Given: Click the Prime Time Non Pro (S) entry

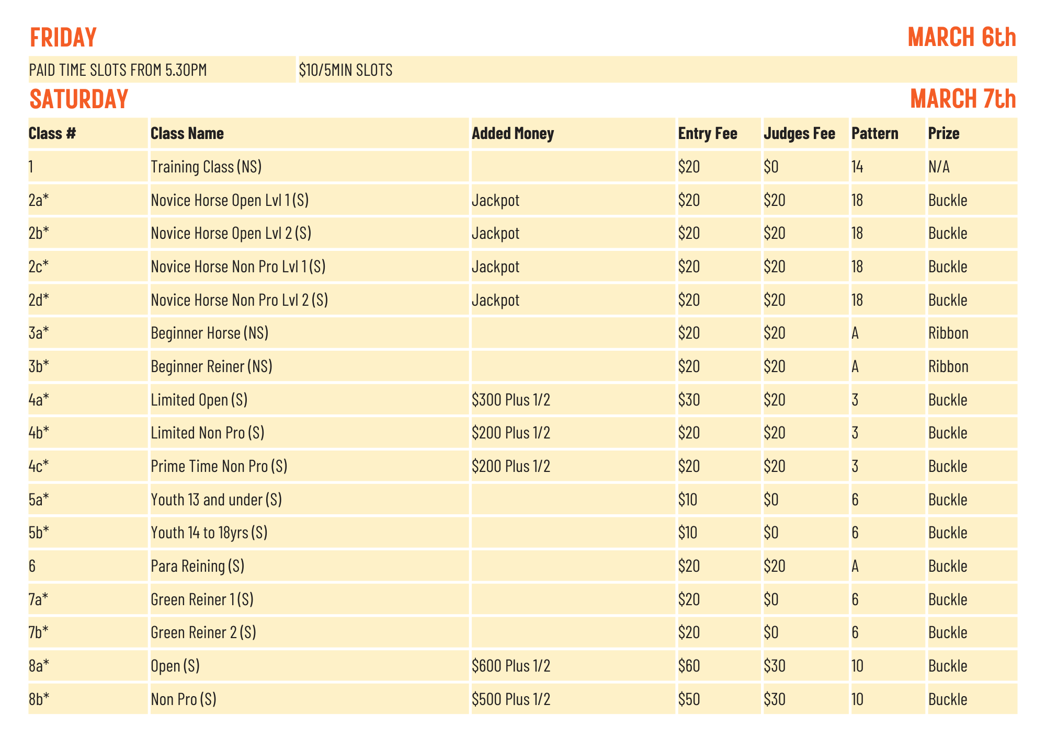Looking at the screenshot, I should (219, 466).
